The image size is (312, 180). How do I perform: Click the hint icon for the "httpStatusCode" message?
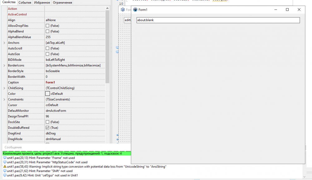(x=5, y=162)
